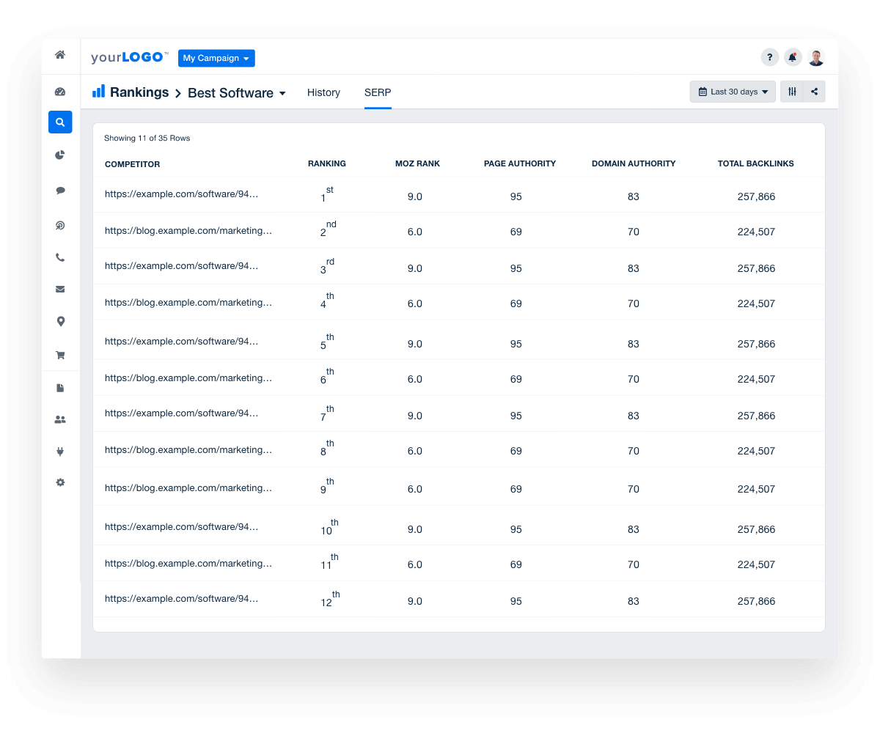Click the share icon button

[x=815, y=92]
